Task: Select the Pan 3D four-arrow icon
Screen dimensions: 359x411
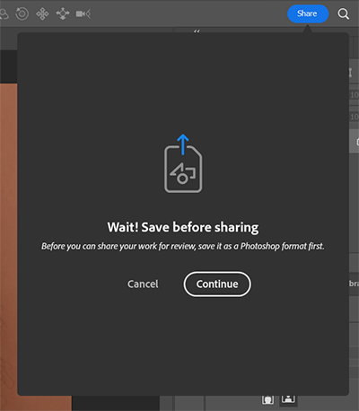Action: pyautogui.click(x=42, y=13)
